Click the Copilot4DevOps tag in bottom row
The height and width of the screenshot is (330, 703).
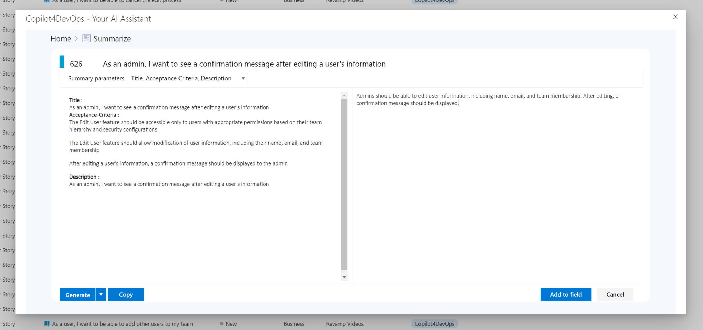coord(434,324)
